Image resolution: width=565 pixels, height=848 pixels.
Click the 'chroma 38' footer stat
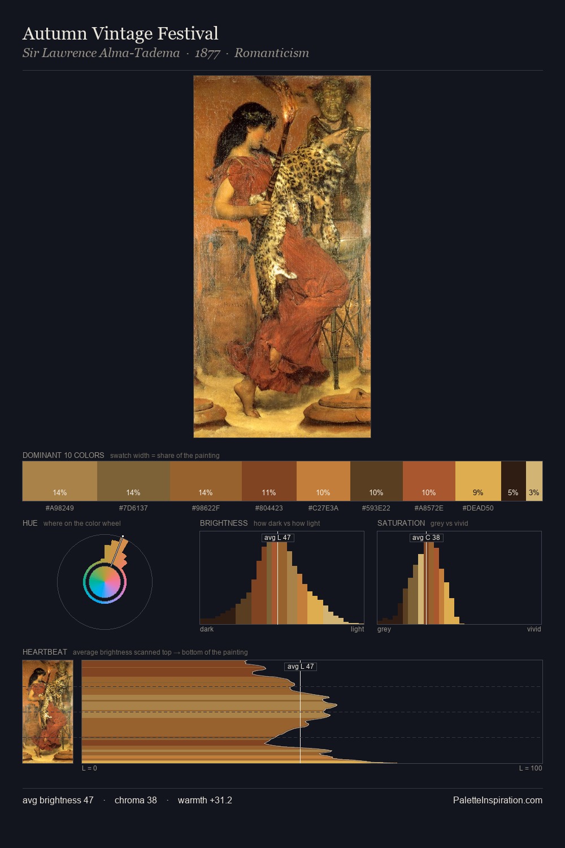click(136, 801)
